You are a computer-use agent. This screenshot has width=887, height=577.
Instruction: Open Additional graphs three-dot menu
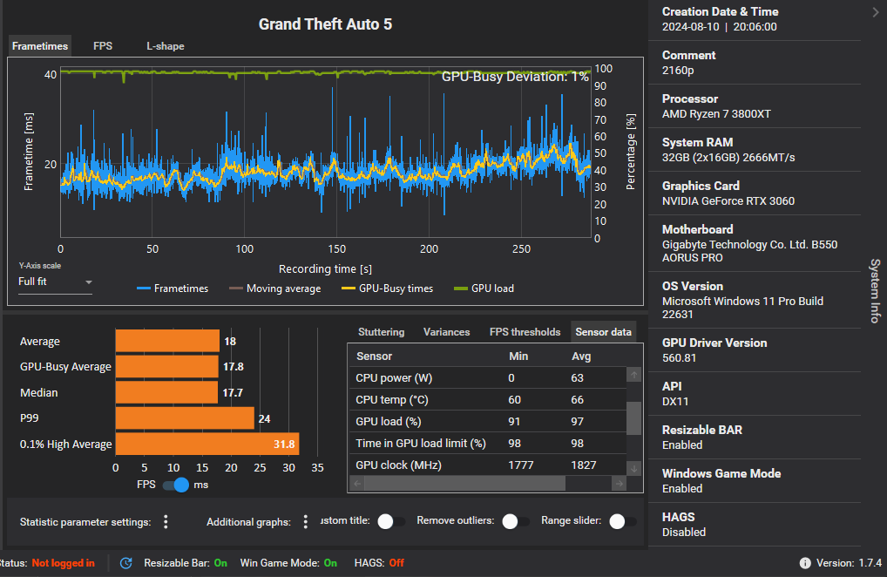(x=306, y=521)
